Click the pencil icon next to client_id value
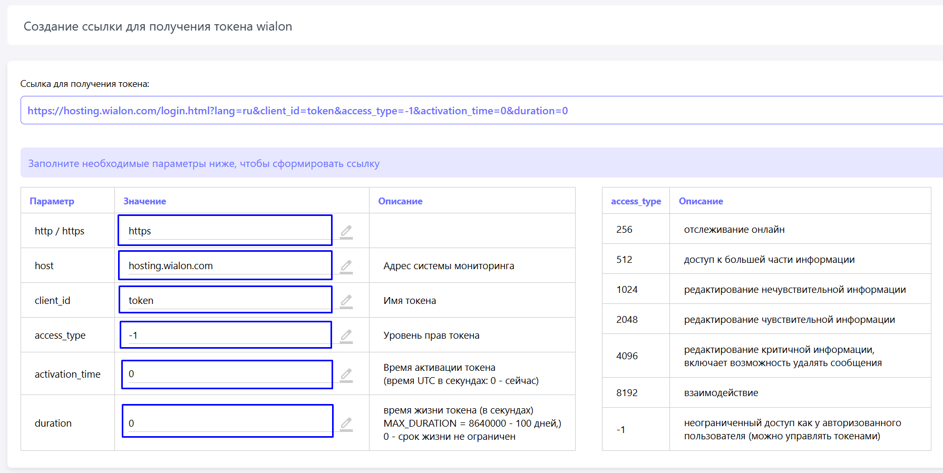 346,301
